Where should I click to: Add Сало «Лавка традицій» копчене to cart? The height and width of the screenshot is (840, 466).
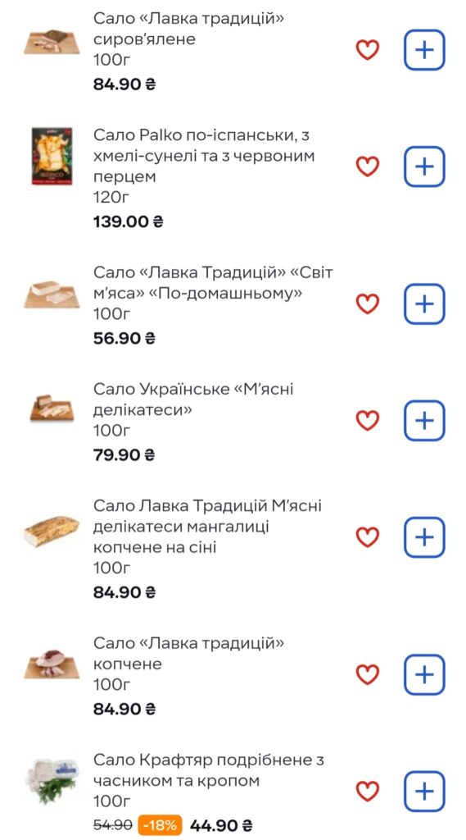click(x=424, y=675)
